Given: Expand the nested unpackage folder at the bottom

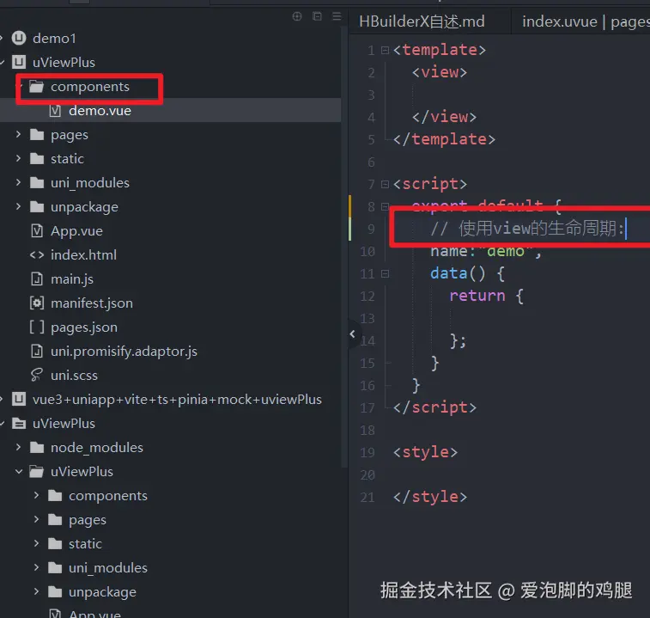Looking at the screenshot, I should click(36, 591).
